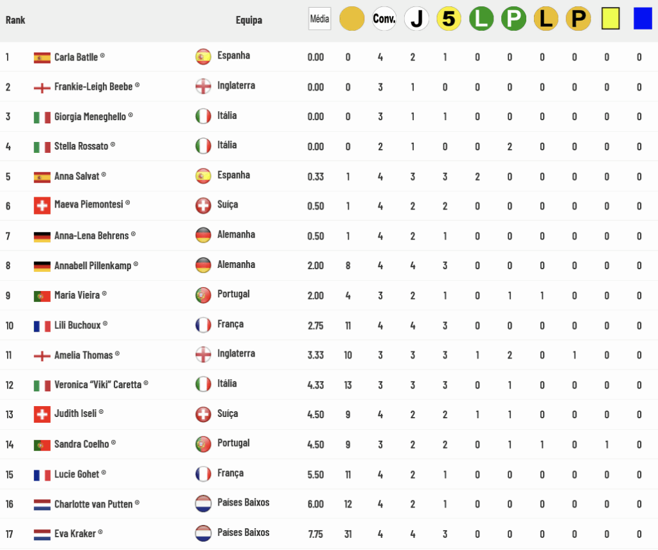Sort table by Equipa header
This screenshot has width=658, height=550.
tap(249, 20)
